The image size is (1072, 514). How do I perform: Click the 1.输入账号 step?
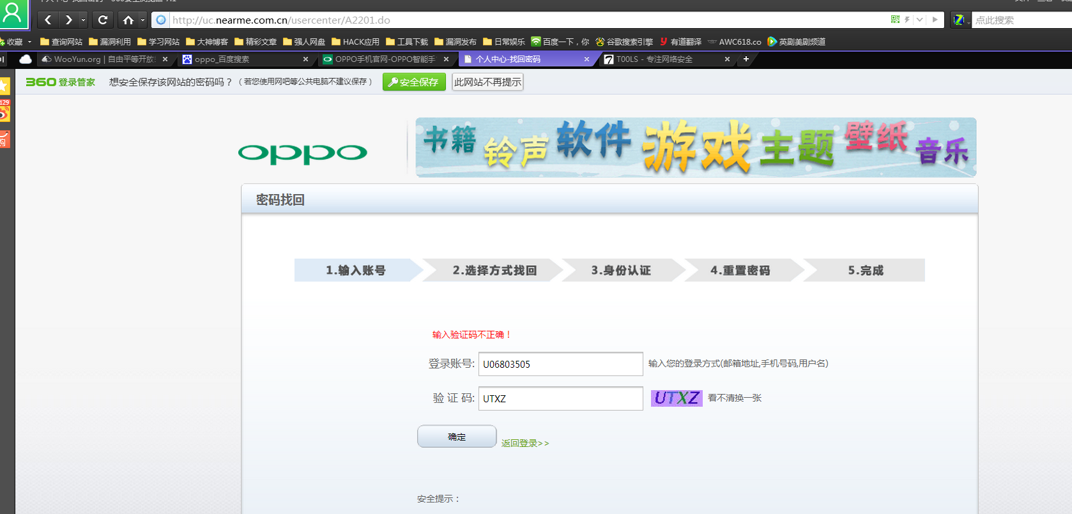click(x=356, y=270)
